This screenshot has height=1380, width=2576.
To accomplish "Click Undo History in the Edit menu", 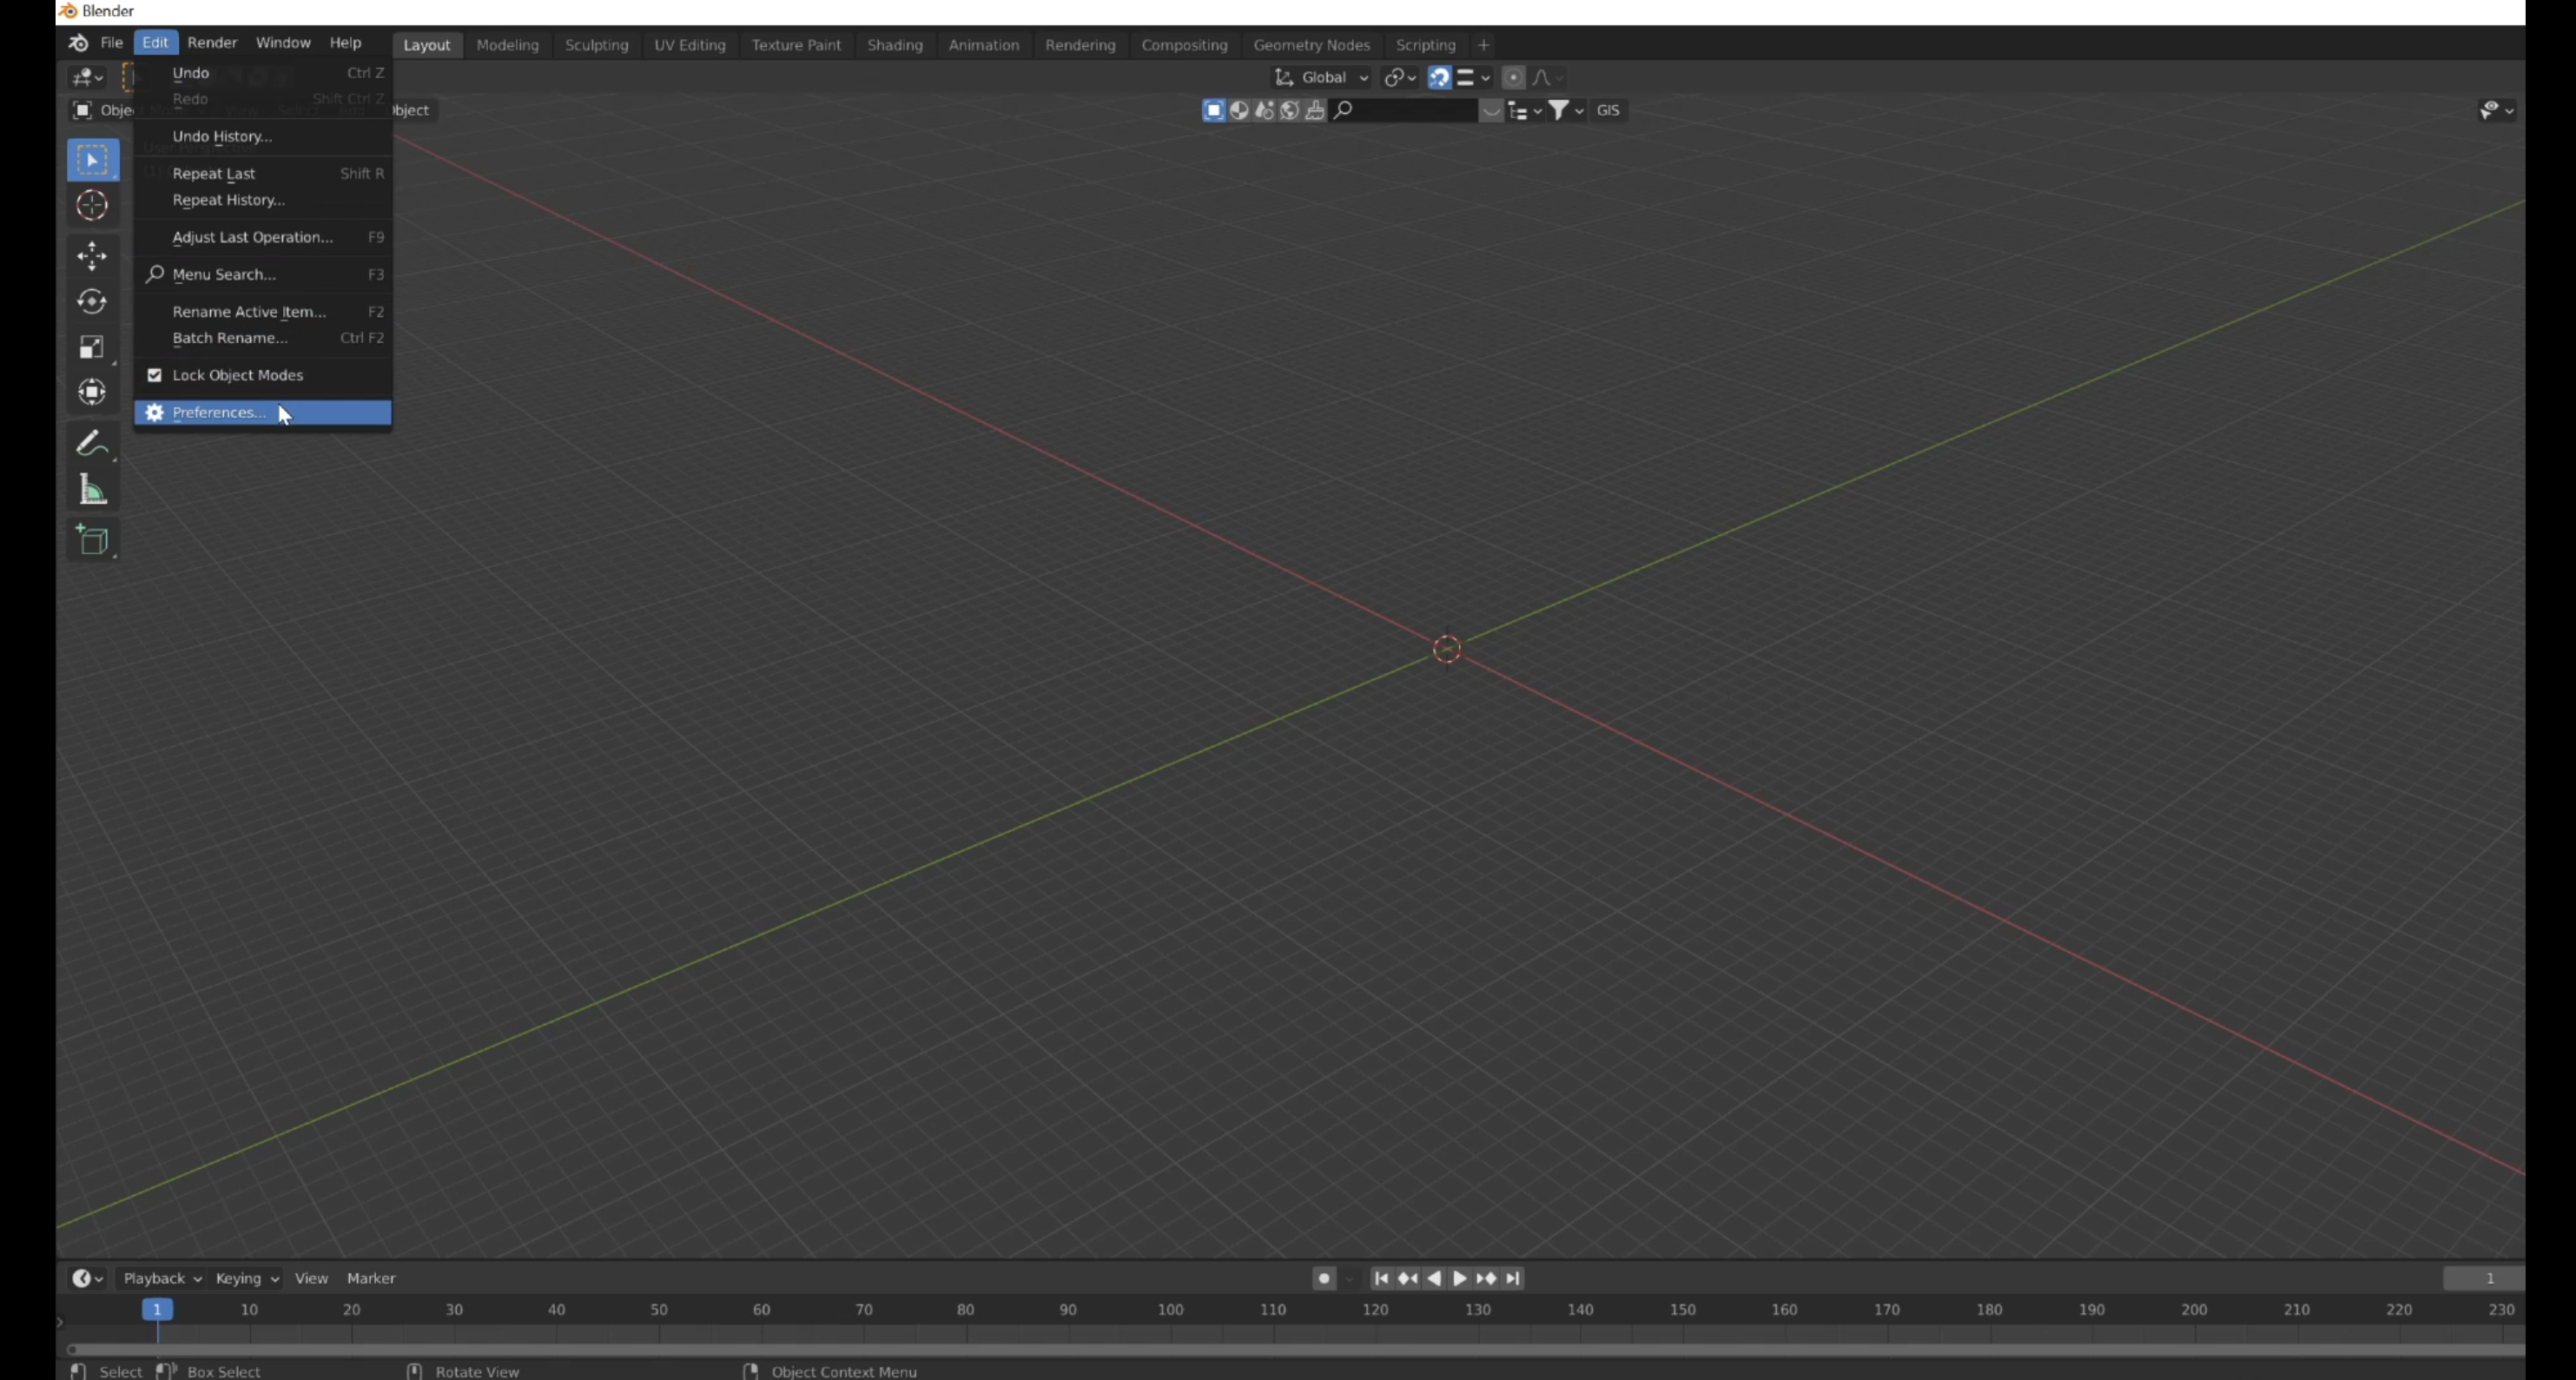I will click(x=222, y=136).
